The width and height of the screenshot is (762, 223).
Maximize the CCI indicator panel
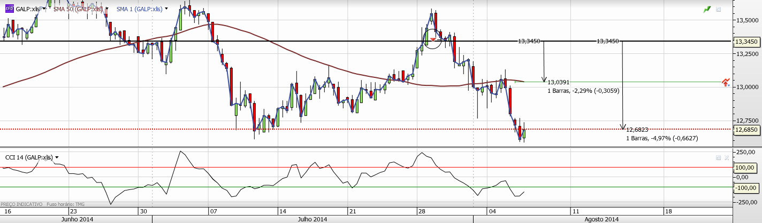[718, 158]
